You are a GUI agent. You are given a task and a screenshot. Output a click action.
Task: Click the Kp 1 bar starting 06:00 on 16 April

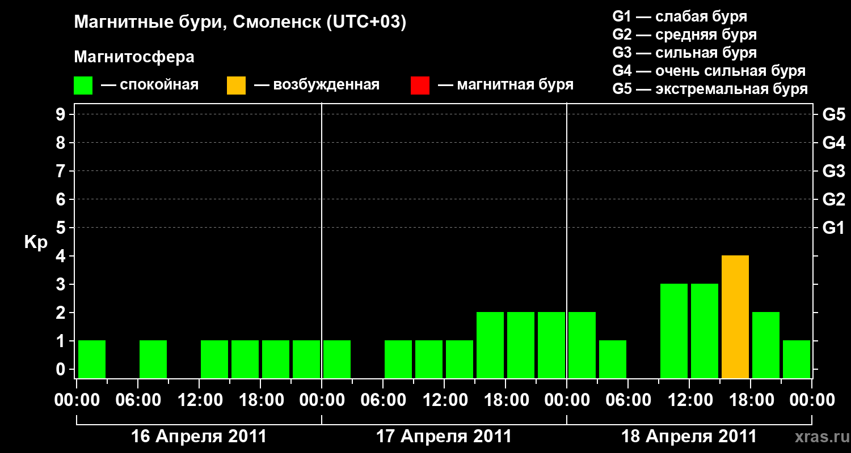[x=153, y=360]
